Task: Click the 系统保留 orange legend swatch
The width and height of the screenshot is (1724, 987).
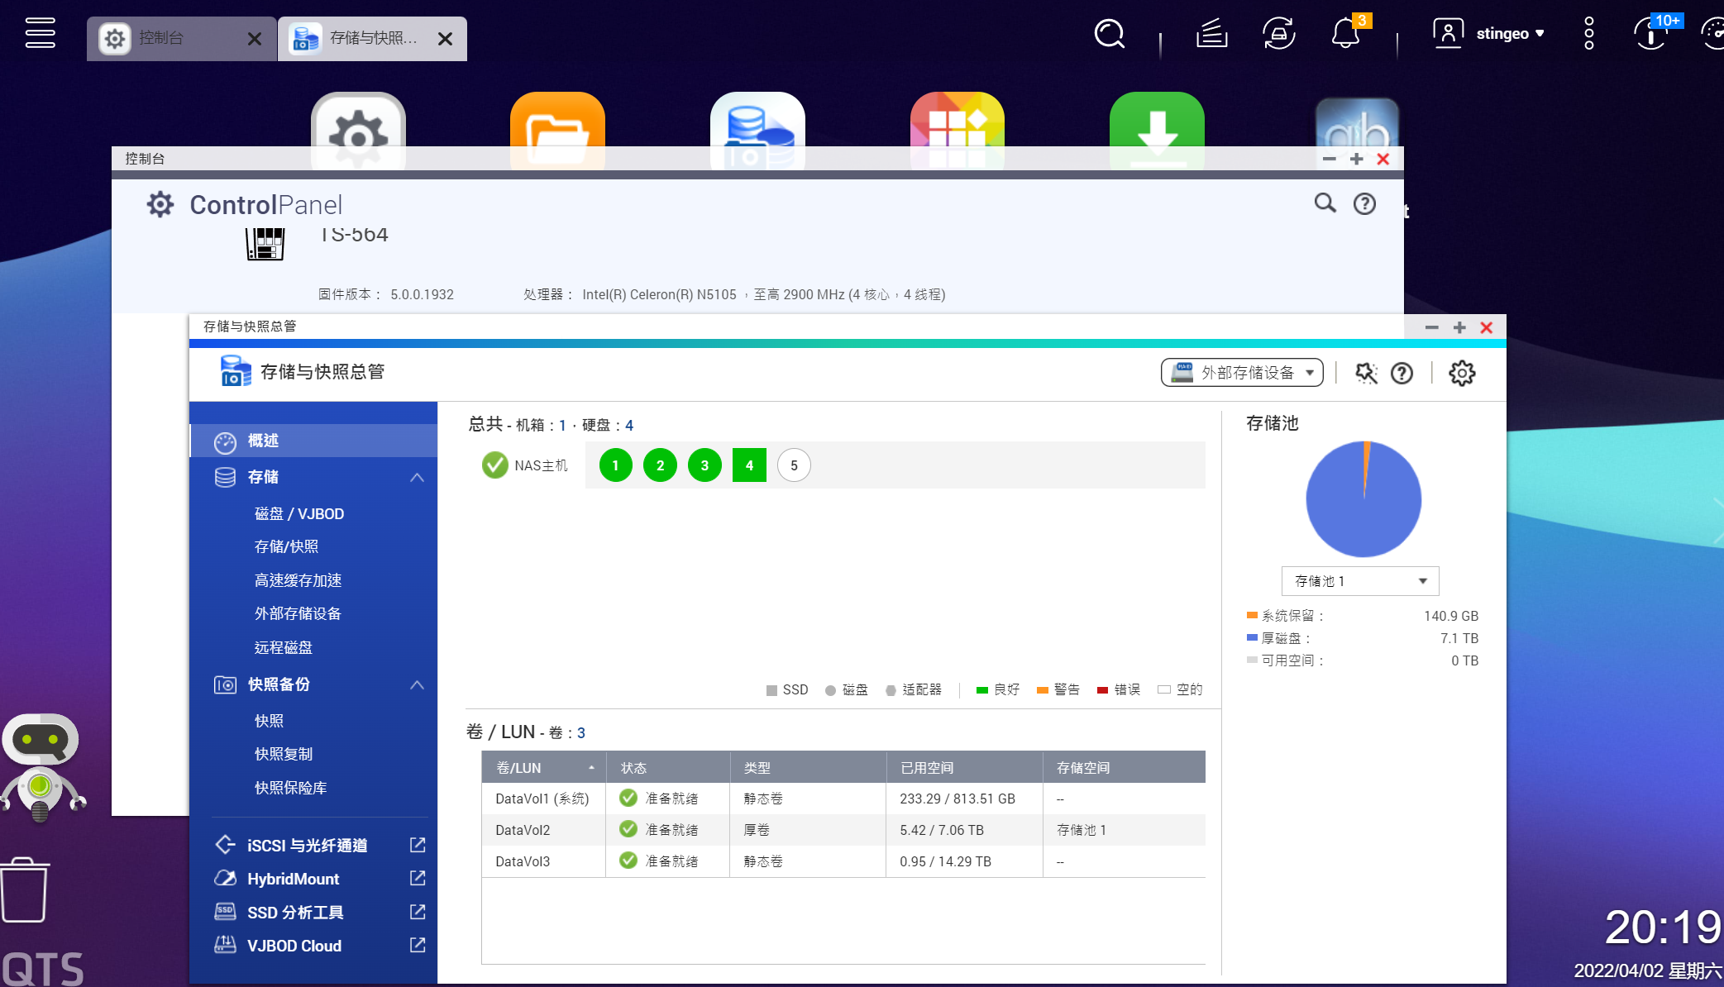Action: (1252, 615)
